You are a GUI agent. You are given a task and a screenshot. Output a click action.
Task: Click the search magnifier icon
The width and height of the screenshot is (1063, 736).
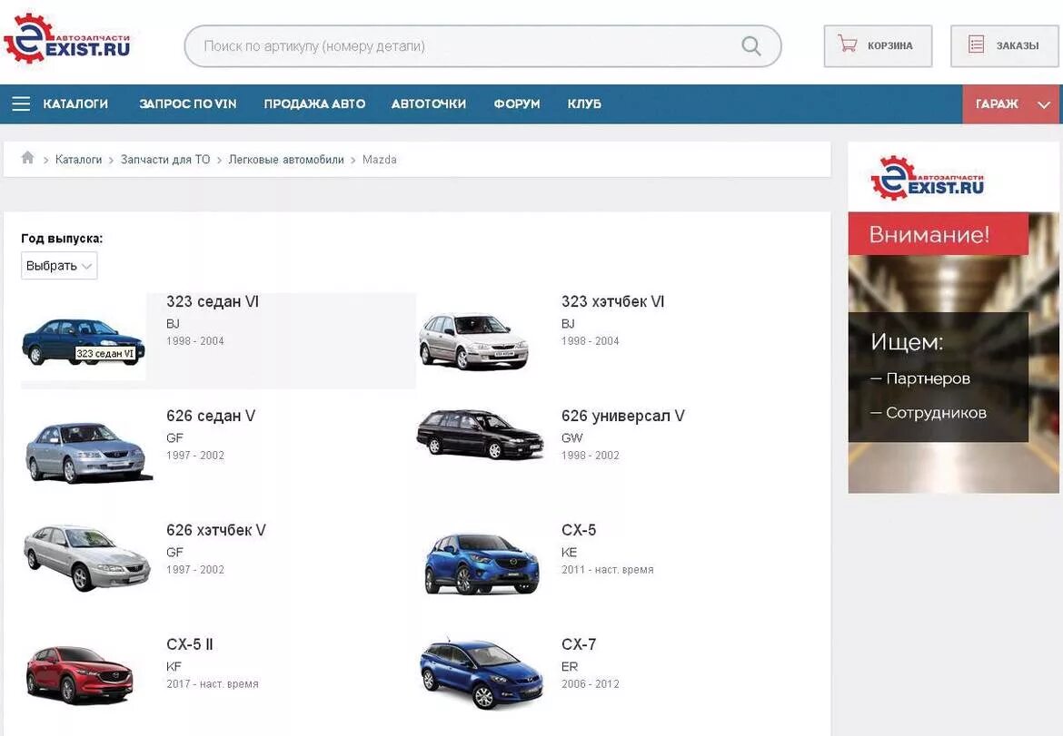[x=751, y=46]
